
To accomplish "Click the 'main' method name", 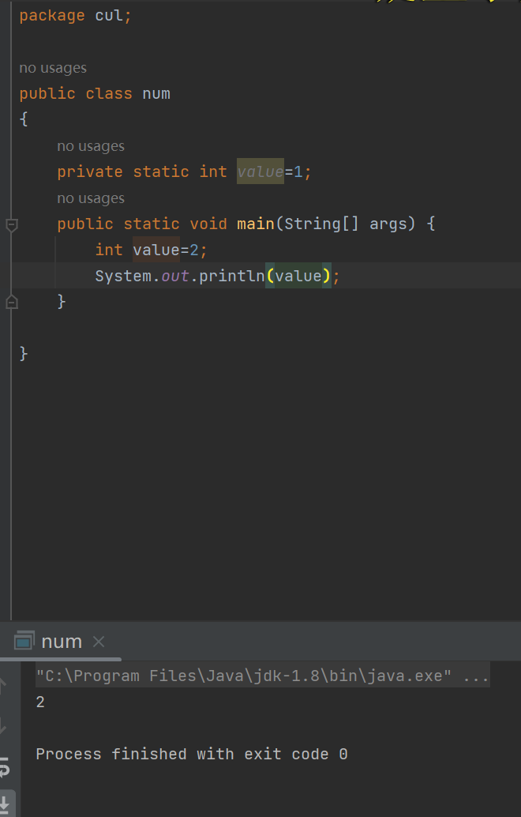I will pos(256,224).
